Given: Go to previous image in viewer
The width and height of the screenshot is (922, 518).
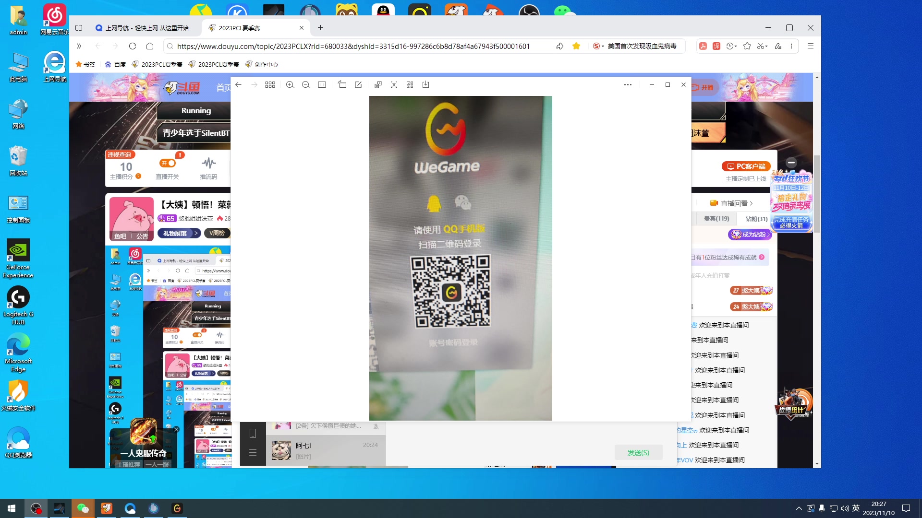Looking at the screenshot, I should 239,85.
